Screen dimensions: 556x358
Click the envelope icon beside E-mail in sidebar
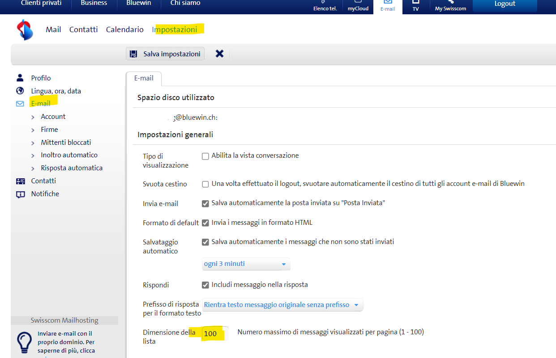(x=20, y=104)
